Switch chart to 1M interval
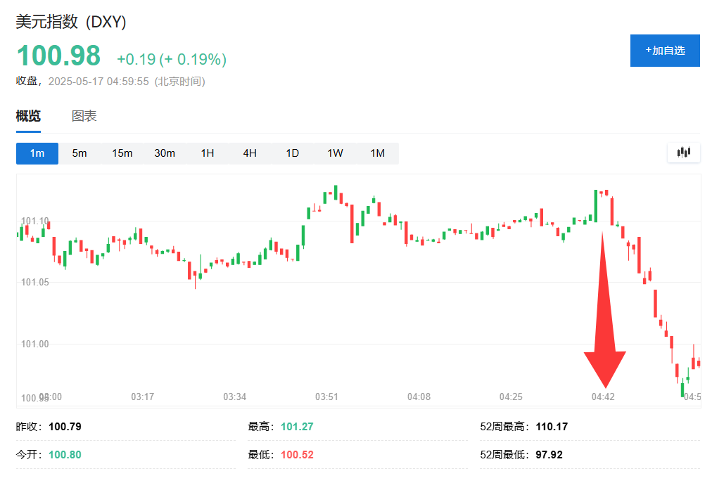The image size is (712, 483). tap(378, 153)
